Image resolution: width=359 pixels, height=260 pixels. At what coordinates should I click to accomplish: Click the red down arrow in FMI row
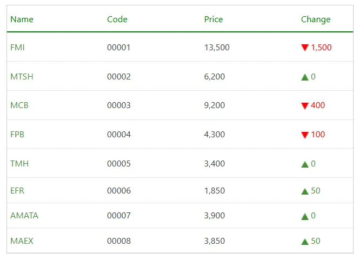tap(305, 48)
